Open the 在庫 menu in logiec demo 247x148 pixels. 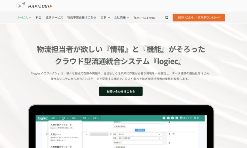click(86, 118)
